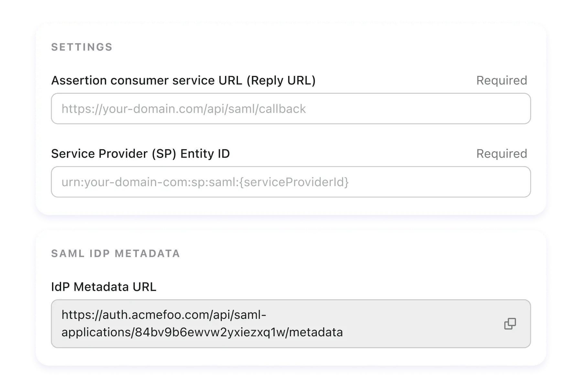Click the Assertion consumer service URL label
The width and height of the screenshot is (582, 388).
[x=183, y=80]
